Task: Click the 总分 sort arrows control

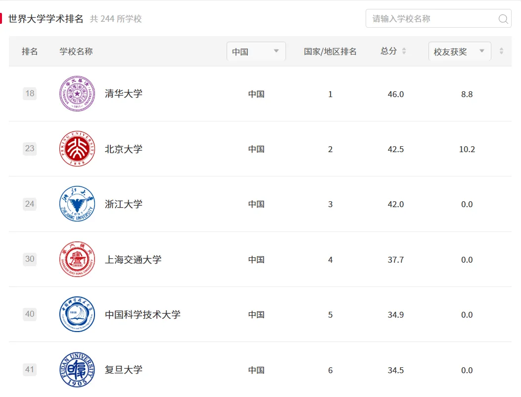Action: 405,51
